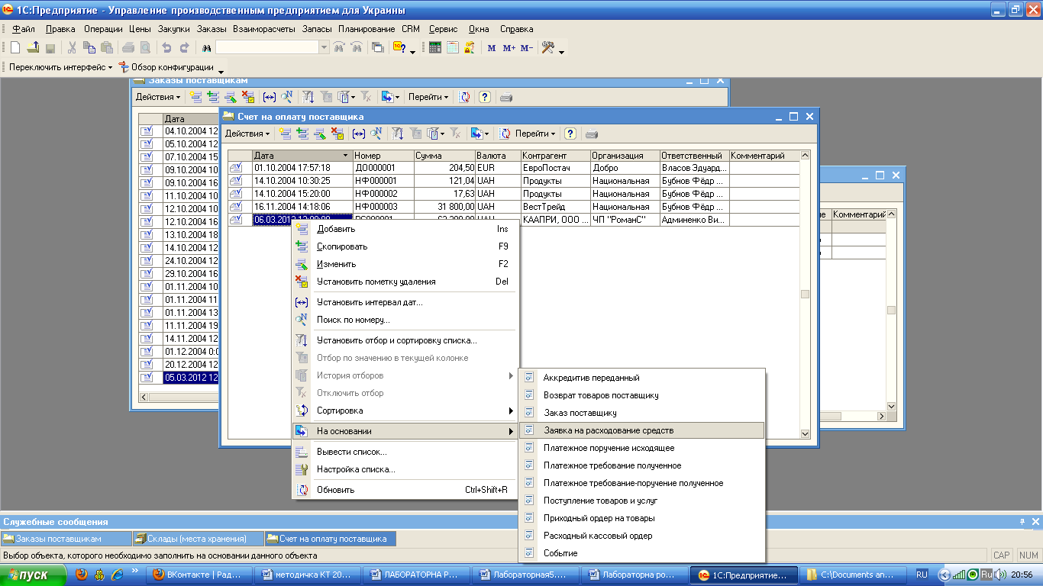This screenshot has width=1043, height=586.
Task: Open the calendar icon in main toolbar
Action: pos(453,47)
